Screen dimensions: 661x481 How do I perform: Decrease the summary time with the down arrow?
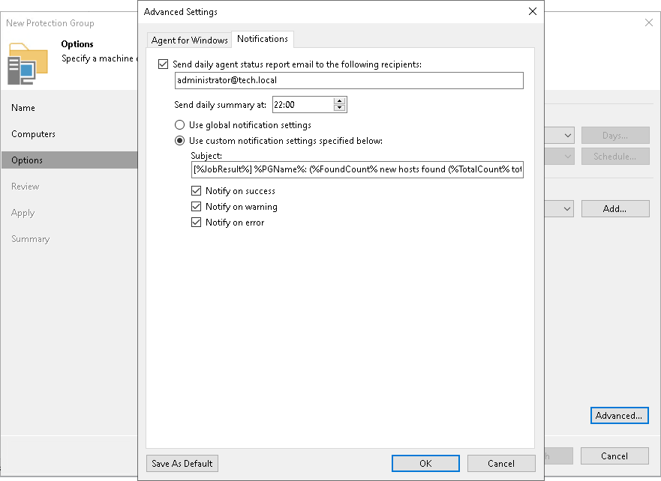pos(340,107)
